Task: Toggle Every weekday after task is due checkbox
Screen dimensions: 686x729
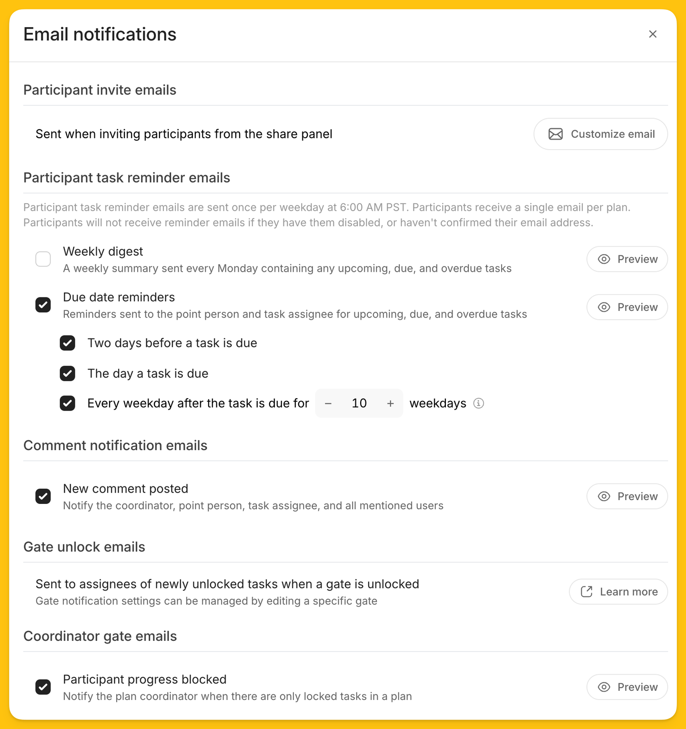Action: [68, 403]
